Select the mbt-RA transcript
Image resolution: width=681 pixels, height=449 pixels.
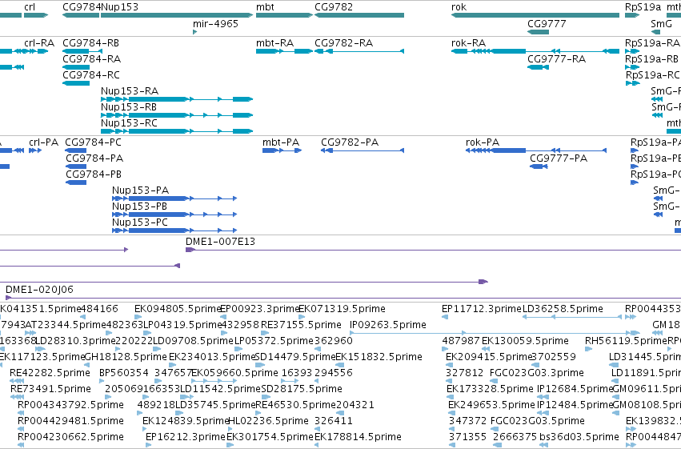284,51
